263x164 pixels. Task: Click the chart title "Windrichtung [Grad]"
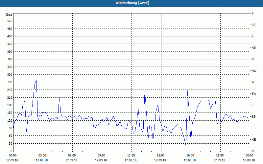tap(132, 3)
